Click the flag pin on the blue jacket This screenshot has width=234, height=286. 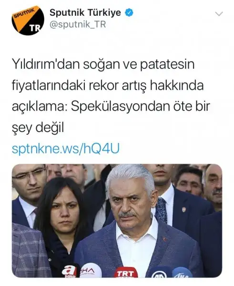[x=165, y=239]
